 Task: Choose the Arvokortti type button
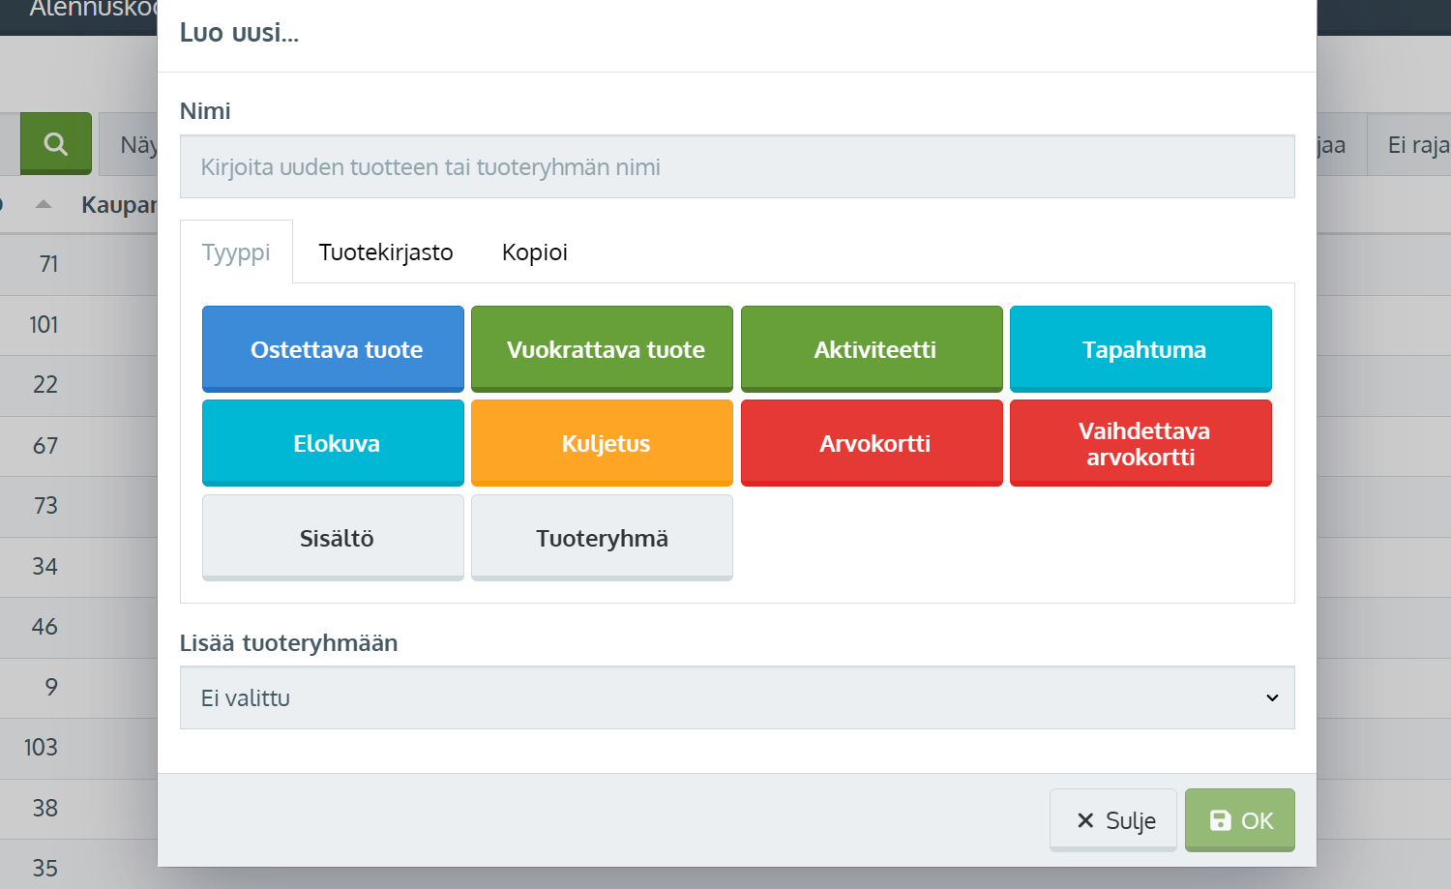(872, 443)
